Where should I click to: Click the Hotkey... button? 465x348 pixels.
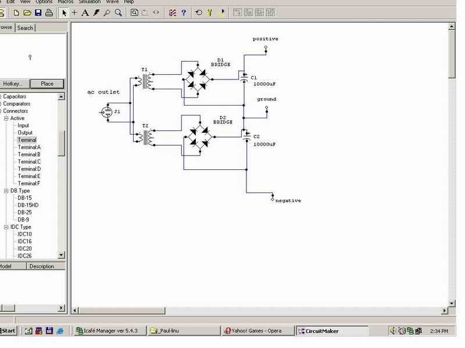[13, 84]
